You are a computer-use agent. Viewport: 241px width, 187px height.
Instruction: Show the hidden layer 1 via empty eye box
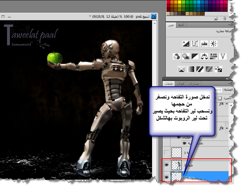(x=166, y=152)
